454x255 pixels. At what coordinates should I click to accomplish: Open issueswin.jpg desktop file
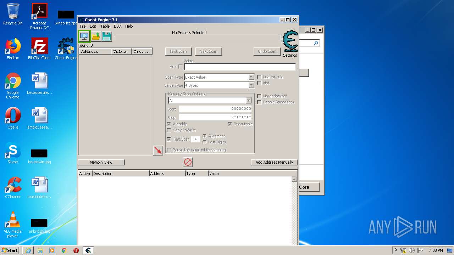click(39, 156)
